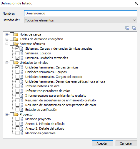
Task: Click document icon of Sistemas. Equipos
Action: pos(22,53)
